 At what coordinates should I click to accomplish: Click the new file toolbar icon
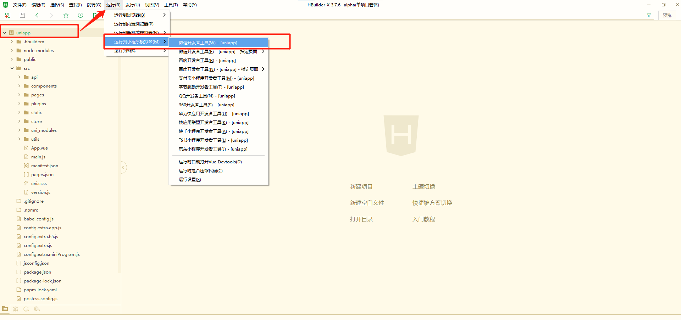point(8,15)
